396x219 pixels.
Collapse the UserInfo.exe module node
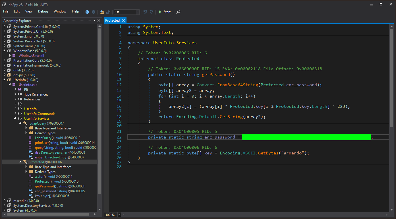[x=10, y=84]
